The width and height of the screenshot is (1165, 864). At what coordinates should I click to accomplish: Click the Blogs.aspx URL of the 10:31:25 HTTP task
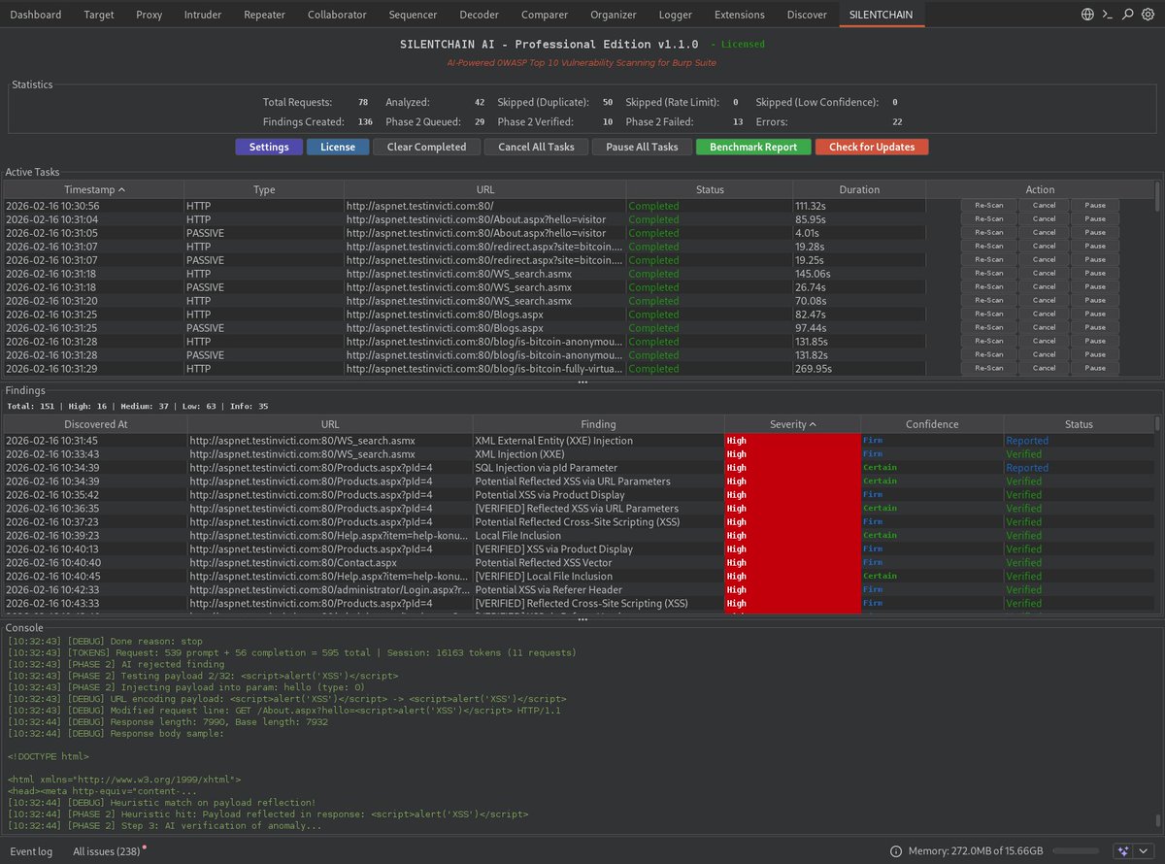coord(485,315)
